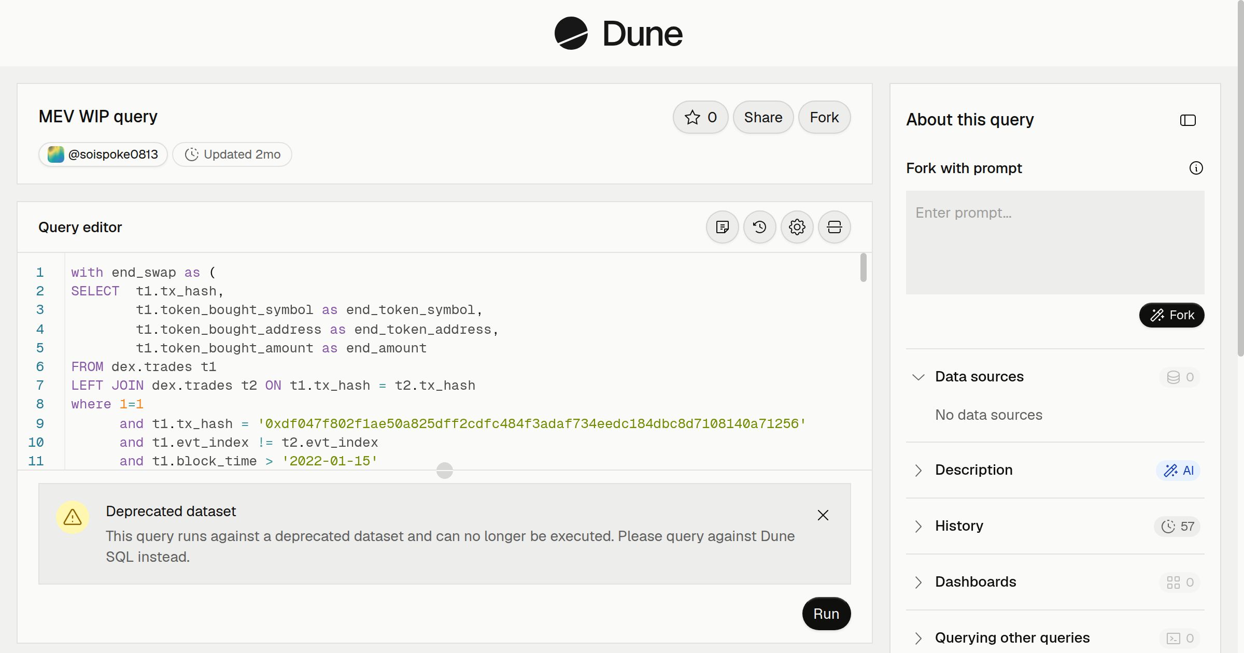Expand the Description section

(918, 470)
